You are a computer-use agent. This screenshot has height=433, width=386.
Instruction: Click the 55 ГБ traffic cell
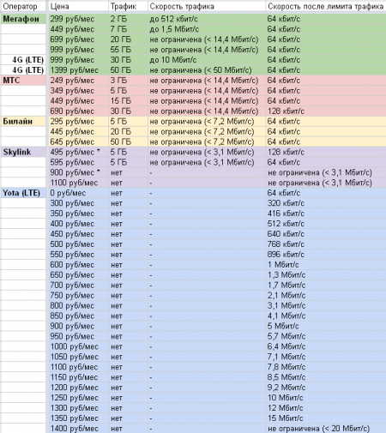128,50
